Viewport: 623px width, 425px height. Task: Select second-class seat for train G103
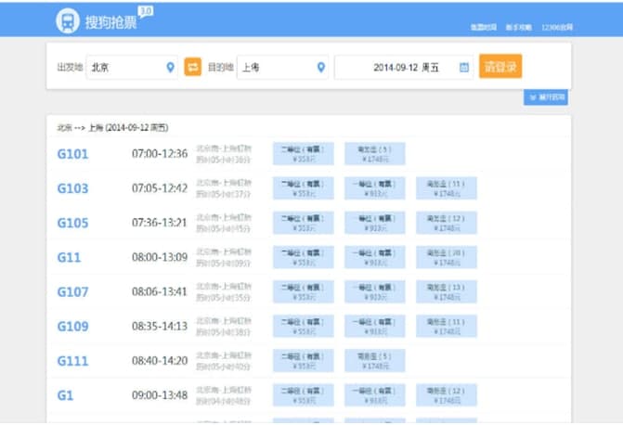click(x=304, y=188)
